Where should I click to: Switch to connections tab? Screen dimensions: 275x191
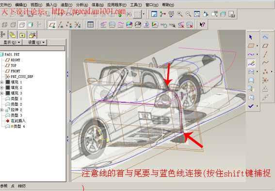(x=32, y=35)
